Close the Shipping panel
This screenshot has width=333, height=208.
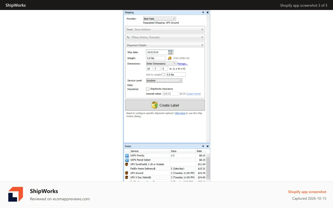(208, 12)
